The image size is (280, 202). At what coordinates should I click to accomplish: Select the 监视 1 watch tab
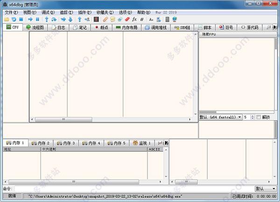tap(142, 143)
